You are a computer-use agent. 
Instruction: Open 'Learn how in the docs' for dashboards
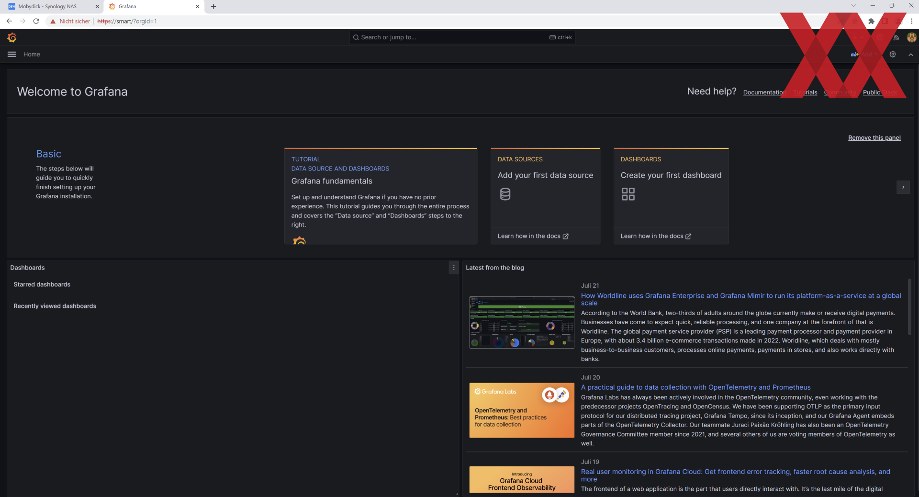pyautogui.click(x=656, y=236)
